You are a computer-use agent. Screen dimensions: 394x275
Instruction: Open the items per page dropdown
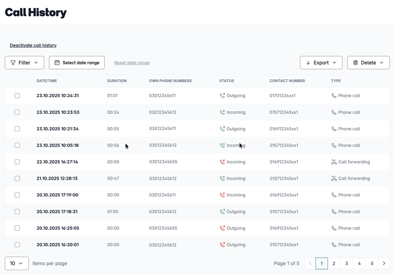pos(17,263)
